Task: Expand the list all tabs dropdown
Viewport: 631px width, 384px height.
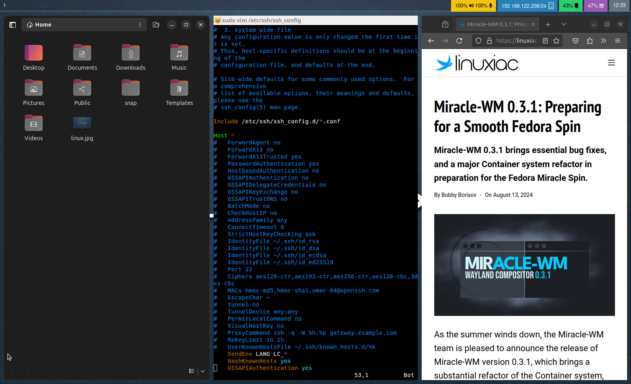Action: pos(564,24)
